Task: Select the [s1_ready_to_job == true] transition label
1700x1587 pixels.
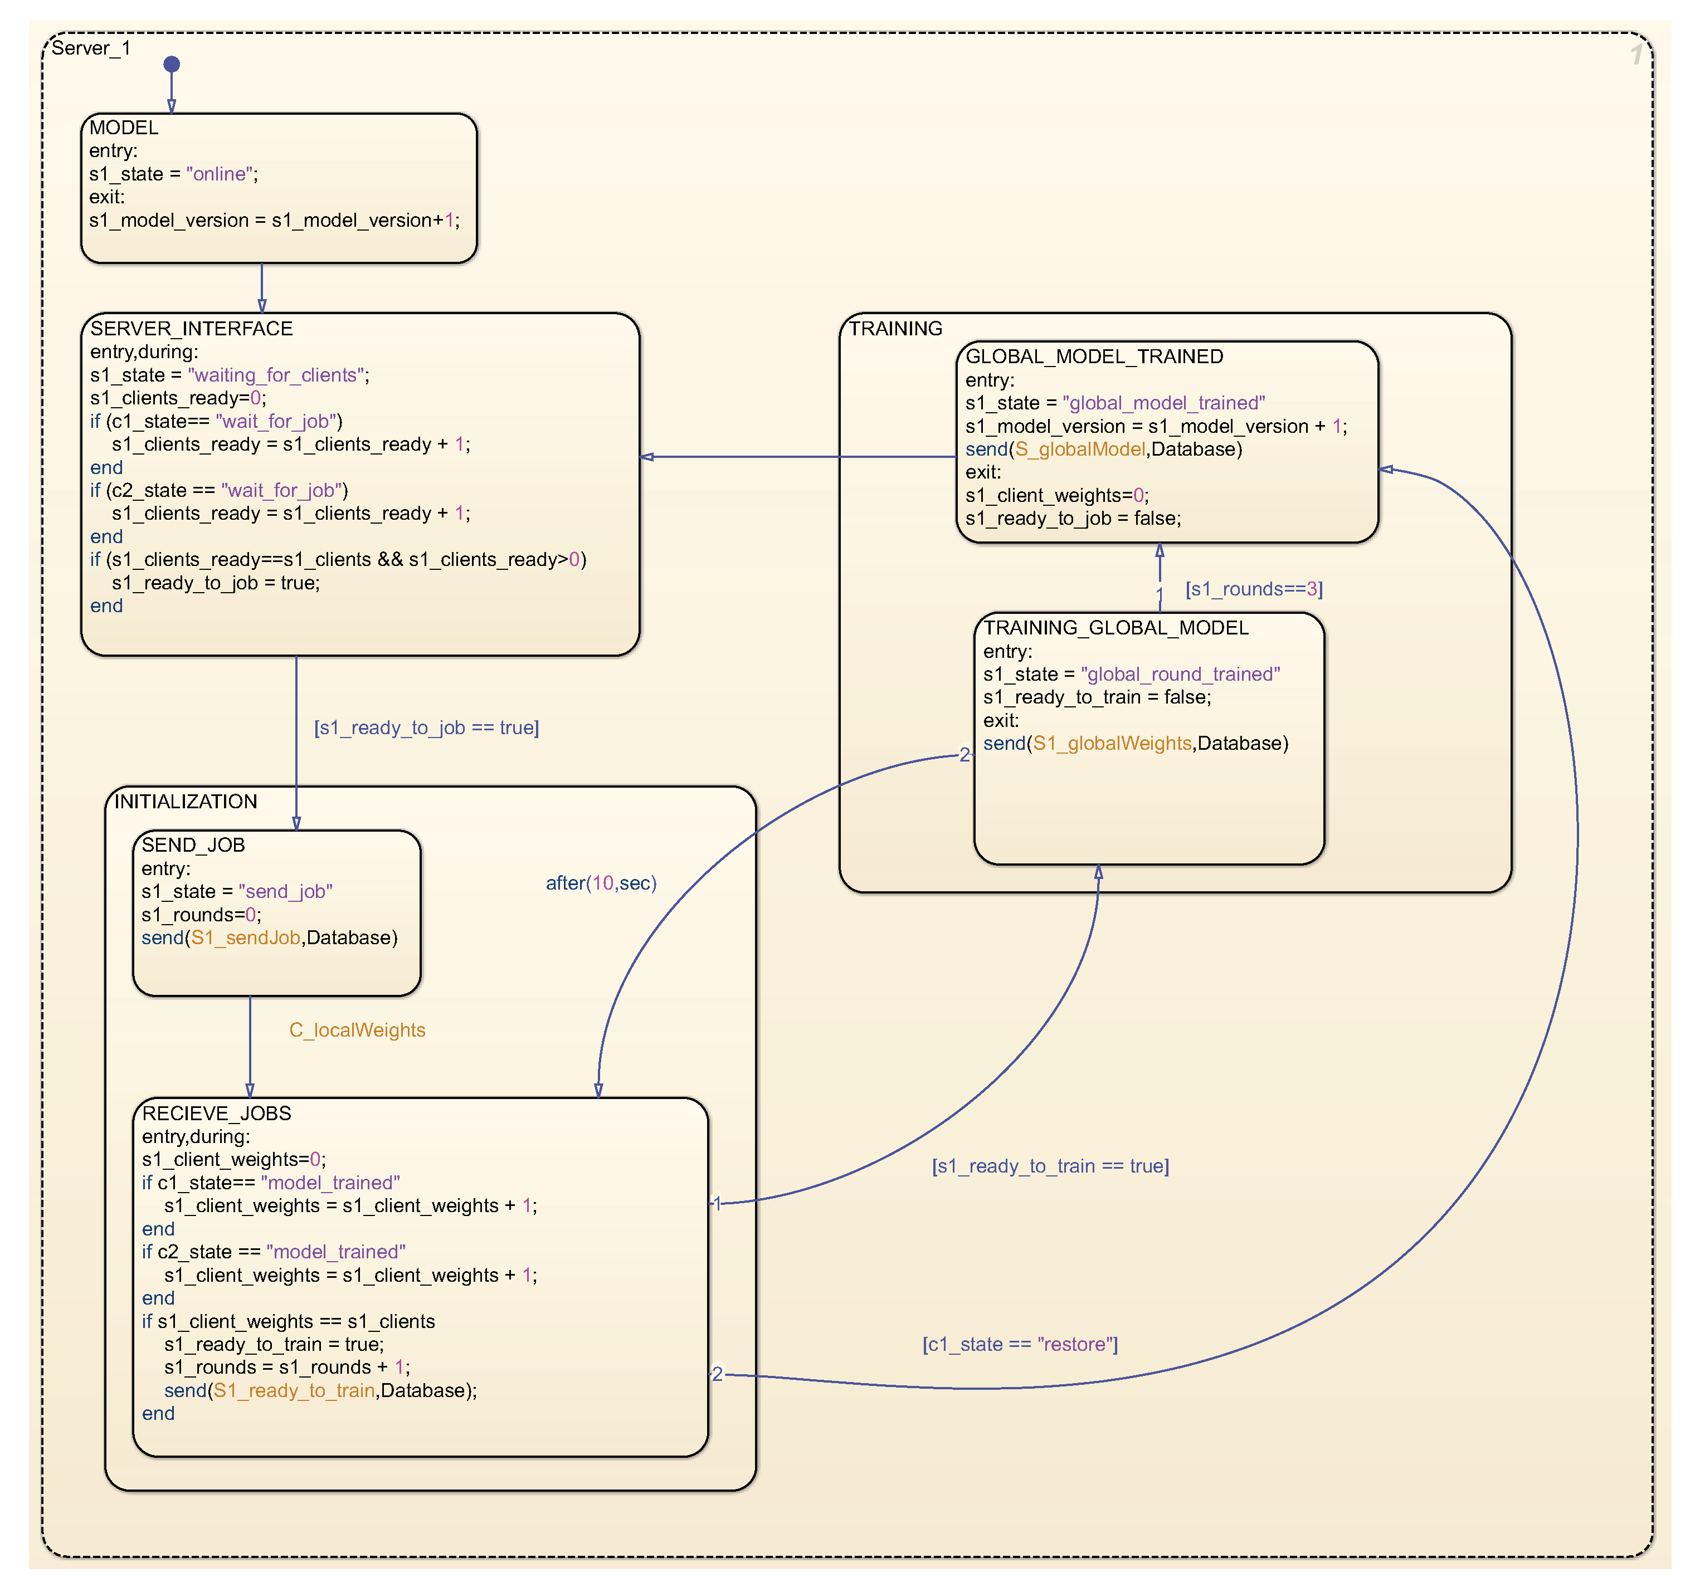Action: tap(426, 727)
